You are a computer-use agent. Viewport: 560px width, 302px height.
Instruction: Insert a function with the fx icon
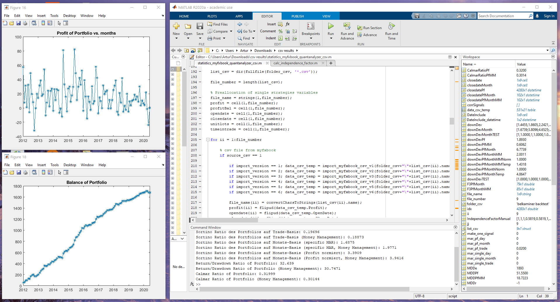coord(287,24)
